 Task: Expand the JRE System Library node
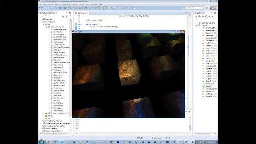tap(44, 113)
